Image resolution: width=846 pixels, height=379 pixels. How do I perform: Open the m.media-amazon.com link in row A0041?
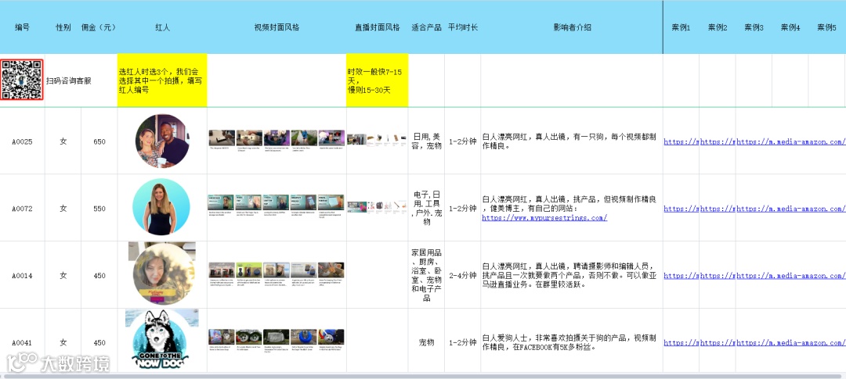[x=791, y=342]
